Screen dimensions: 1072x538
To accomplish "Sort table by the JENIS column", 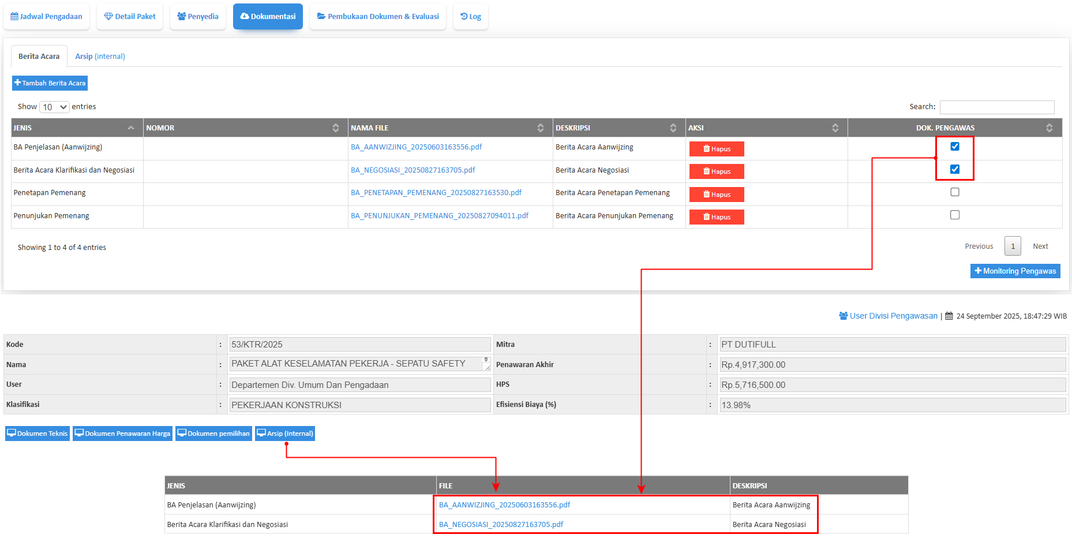I will [x=77, y=128].
